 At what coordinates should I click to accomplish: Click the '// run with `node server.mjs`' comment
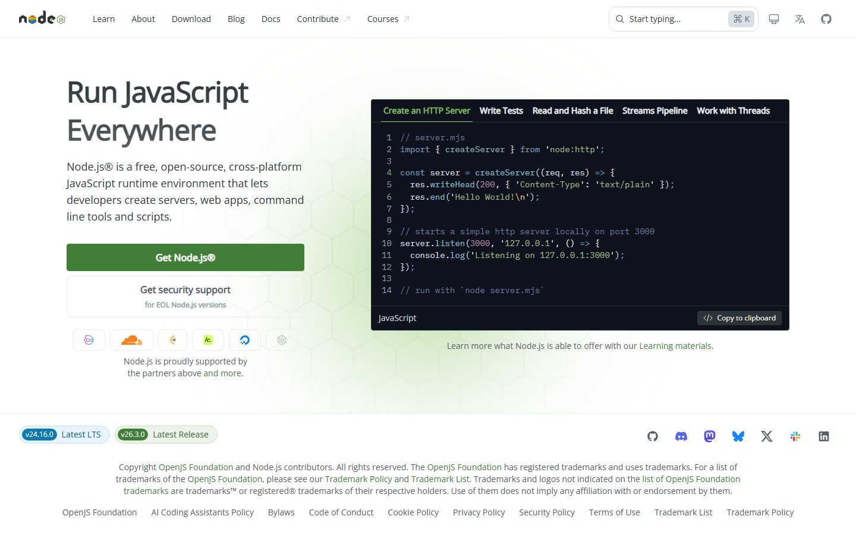(472, 290)
